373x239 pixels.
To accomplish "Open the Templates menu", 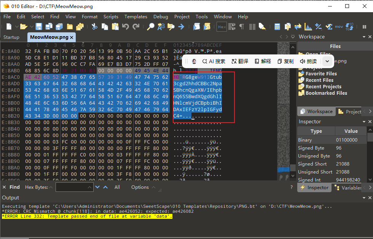I will (x=136, y=17).
